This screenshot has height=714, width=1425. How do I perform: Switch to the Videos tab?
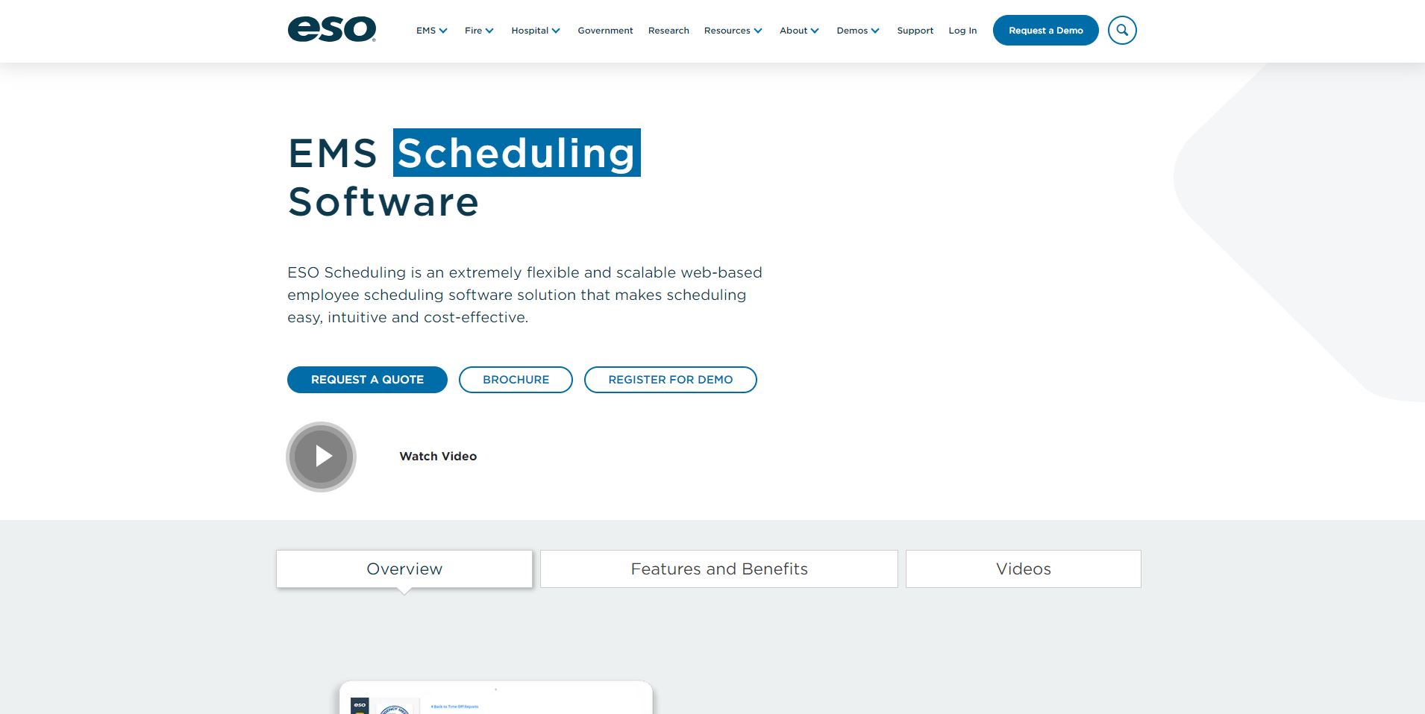point(1024,569)
